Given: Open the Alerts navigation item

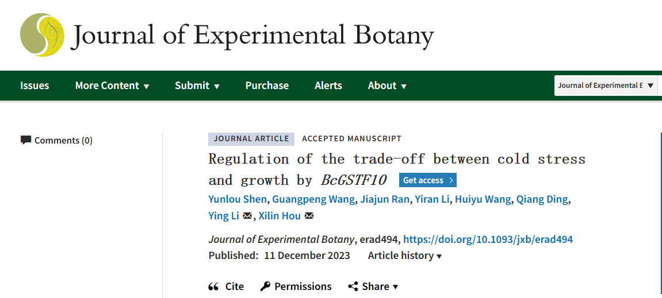Looking at the screenshot, I should [x=328, y=86].
